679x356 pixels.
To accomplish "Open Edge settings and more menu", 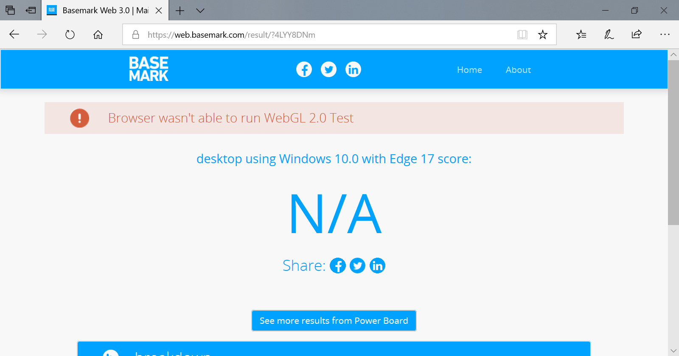I will (x=665, y=34).
